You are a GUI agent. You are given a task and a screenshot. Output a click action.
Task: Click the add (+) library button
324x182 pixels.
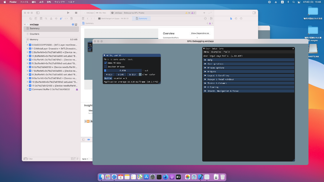pos(204,13)
